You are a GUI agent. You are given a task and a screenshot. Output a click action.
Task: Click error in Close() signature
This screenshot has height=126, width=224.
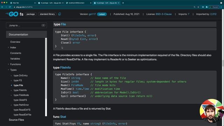[76, 43]
